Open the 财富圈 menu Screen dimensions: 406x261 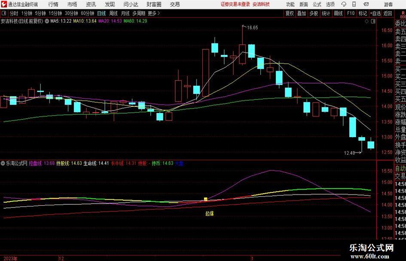(x=154, y=4)
